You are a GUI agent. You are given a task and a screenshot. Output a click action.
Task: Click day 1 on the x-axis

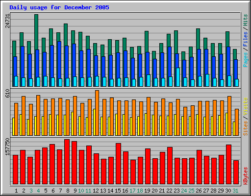pos(16,191)
